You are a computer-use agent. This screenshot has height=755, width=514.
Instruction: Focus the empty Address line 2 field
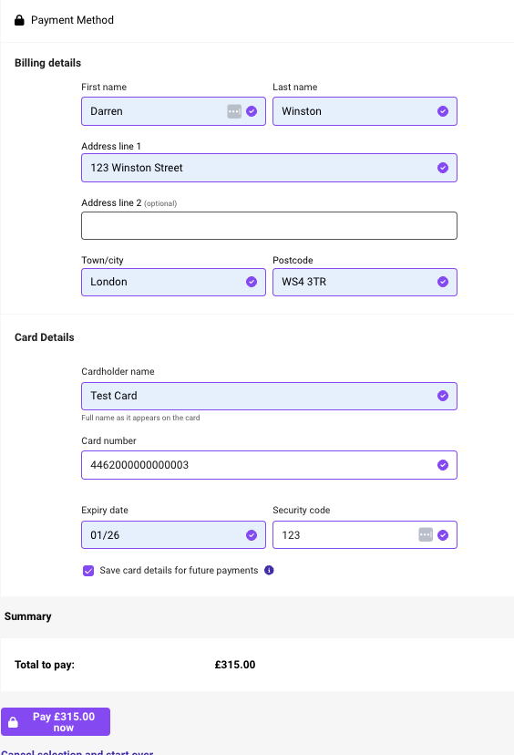(x=269, y=225)
